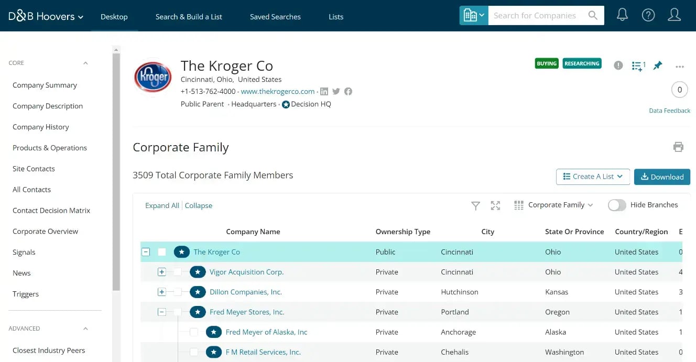Screen dimensions: 696x362
Task: Click the pin icon for Kroger
Action: [658, 65]
